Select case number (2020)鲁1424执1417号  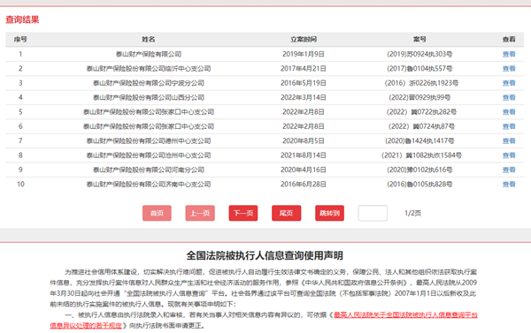[x=419, y=141]
